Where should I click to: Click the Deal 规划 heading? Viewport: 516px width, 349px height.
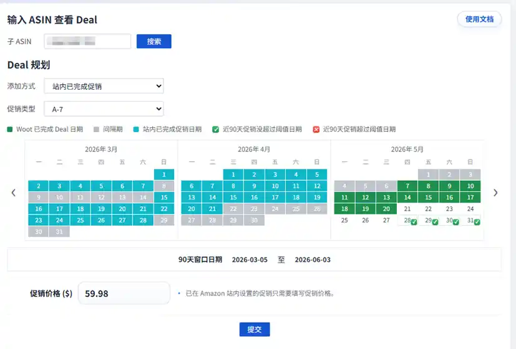29,65
